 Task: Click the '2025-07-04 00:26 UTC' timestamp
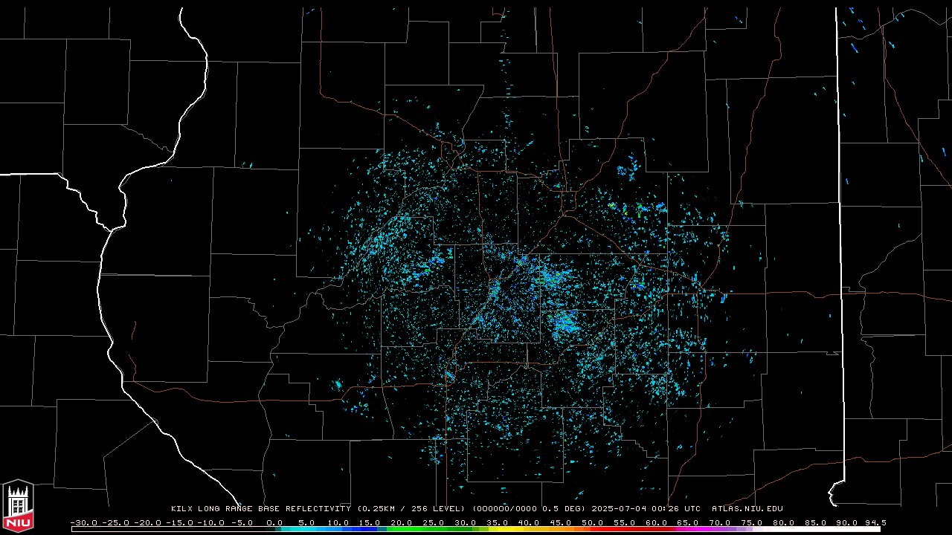(x=646, y=509)
